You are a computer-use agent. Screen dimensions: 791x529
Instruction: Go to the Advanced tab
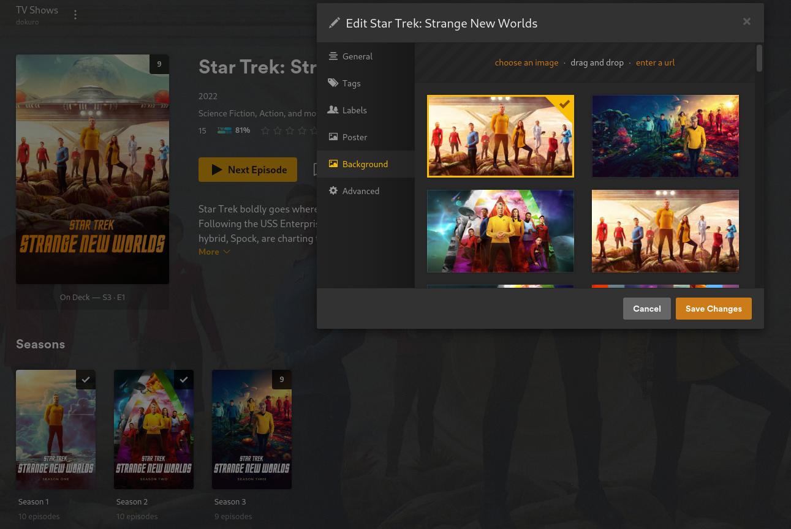click(366, 191)
